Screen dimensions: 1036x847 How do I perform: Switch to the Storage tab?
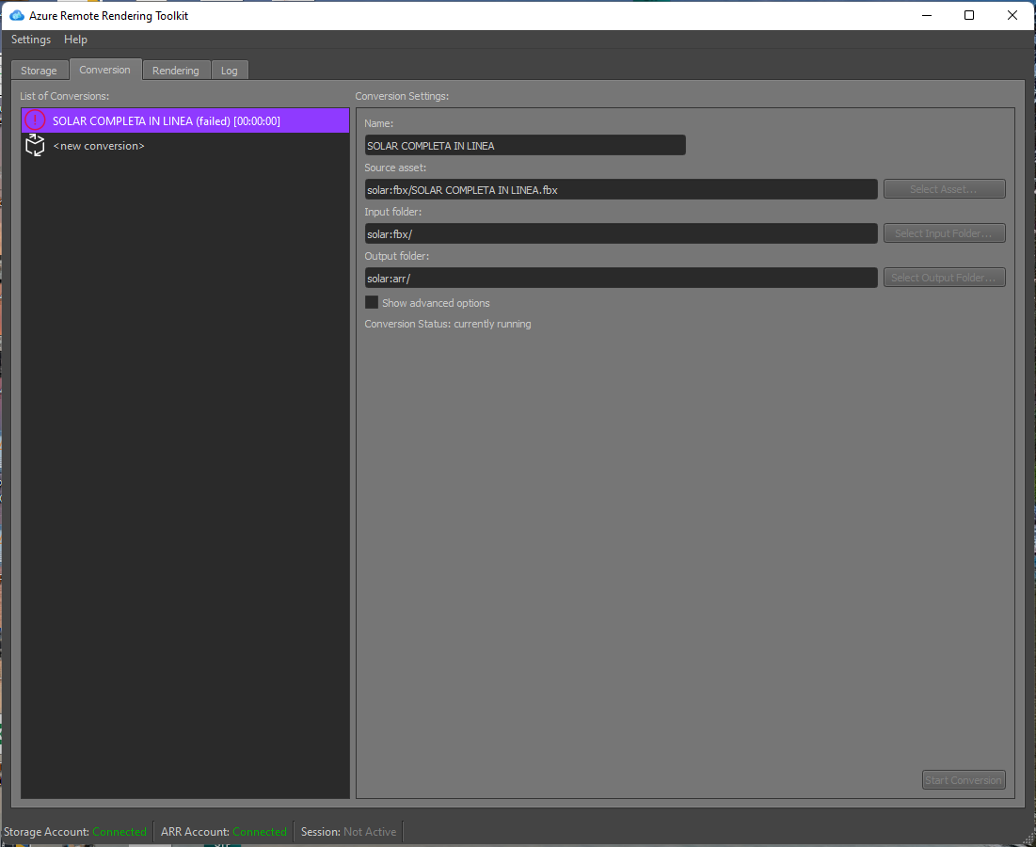(39, 70)
